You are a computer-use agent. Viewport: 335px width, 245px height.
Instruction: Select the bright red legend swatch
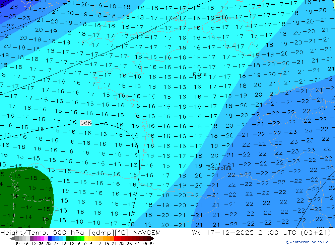click(x=116, y=239)
